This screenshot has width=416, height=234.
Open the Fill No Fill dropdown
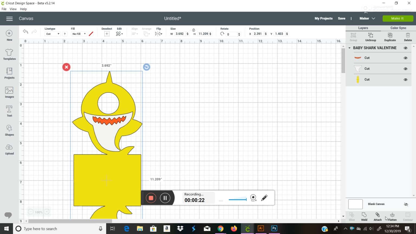79,34
